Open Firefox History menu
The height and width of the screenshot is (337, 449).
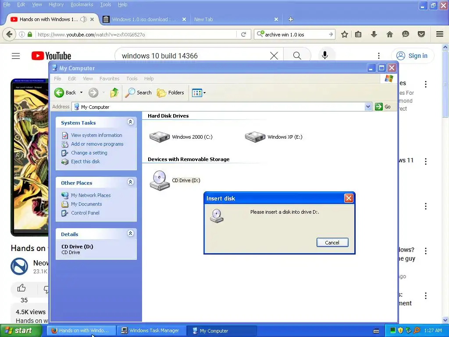(x=56, y=4)
